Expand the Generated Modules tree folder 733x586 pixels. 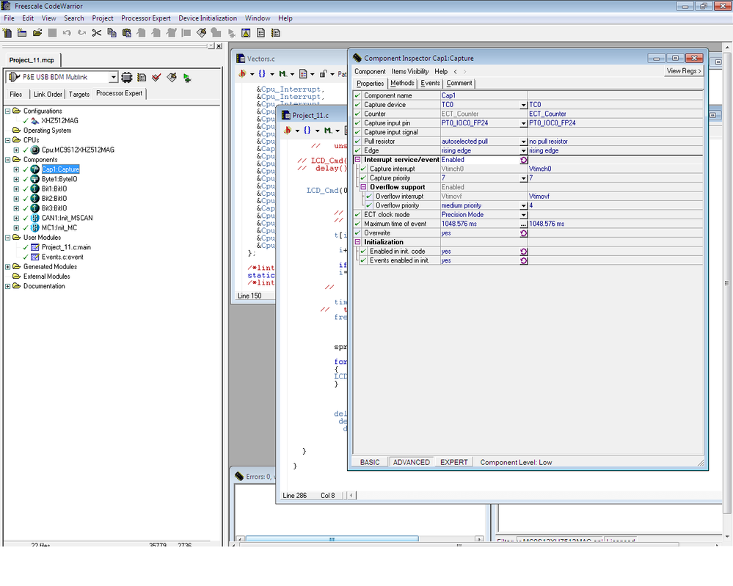[x=7, y=267]
